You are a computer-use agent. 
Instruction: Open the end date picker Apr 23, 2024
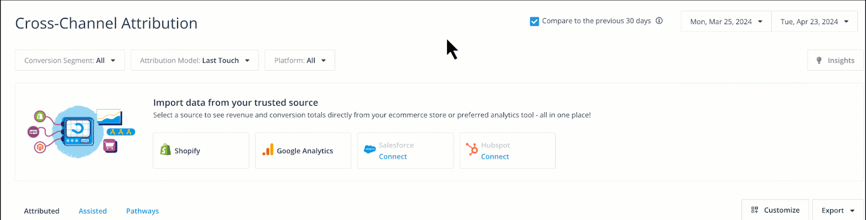814,22
